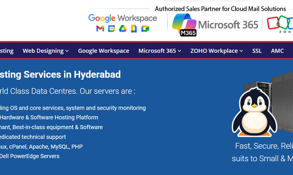The width and height of the screenshot is (293, 175).
Task: Click 'suits to Small &' tagline text
Action: pos(259,159)
